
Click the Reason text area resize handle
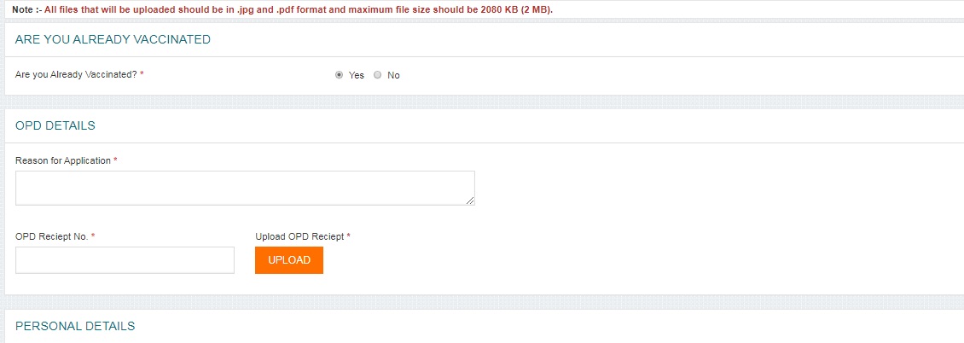471,201
